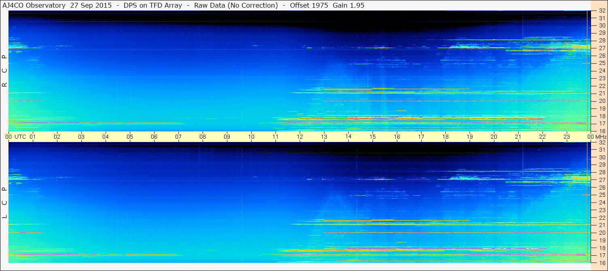Screen dimensions: 608x271
Task: Select the 17 hour marker on the time axis
Action: [421, 137]
